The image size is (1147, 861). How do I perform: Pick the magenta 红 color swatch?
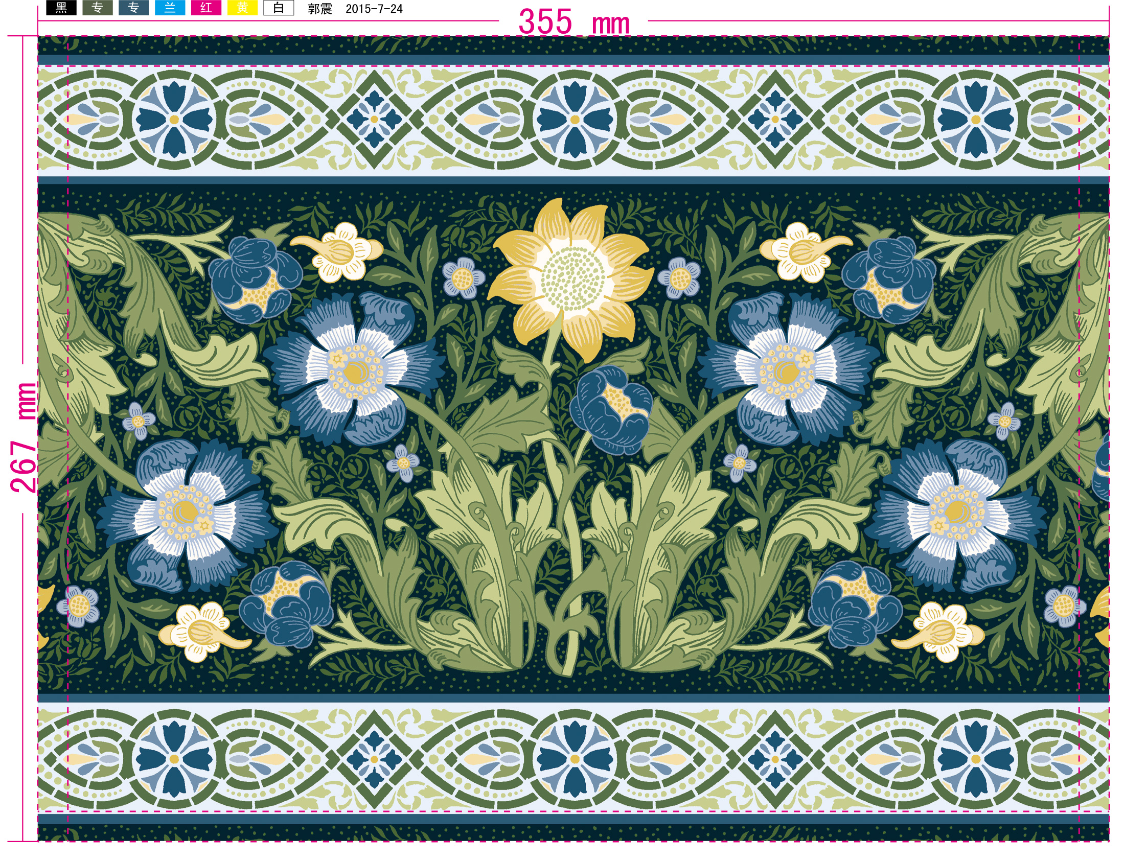(207, 8)
